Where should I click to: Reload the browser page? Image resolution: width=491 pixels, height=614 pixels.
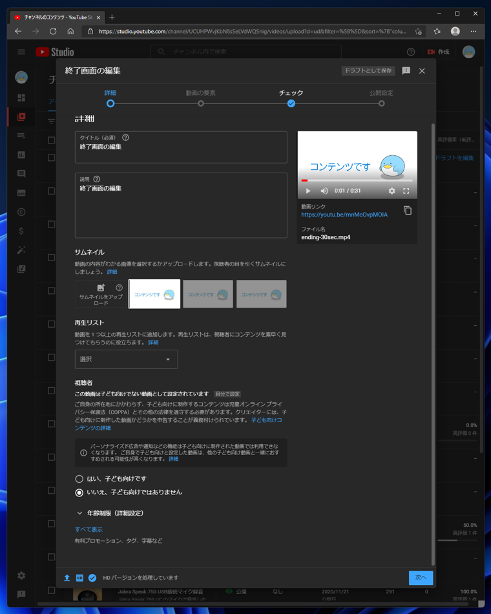coord(53,31)
